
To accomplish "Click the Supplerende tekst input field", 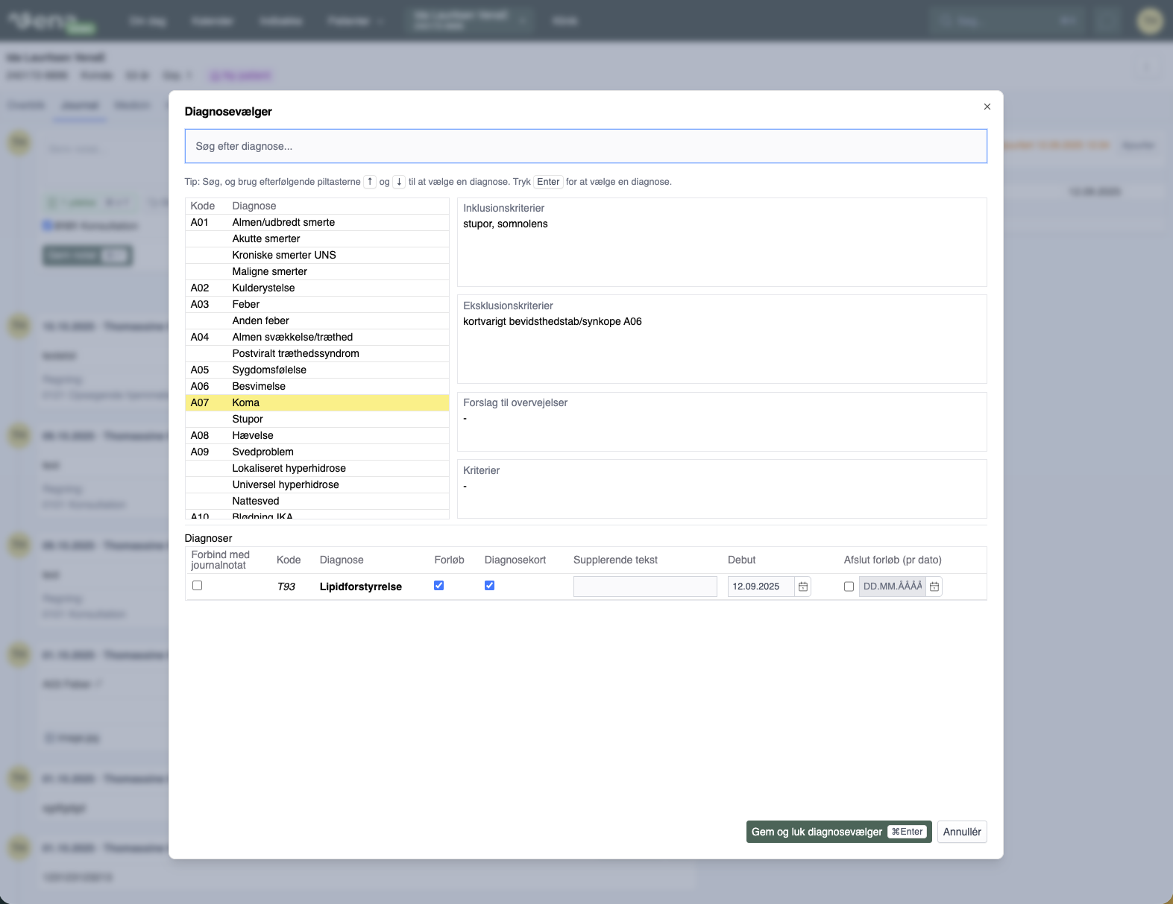I will (644, 587).
